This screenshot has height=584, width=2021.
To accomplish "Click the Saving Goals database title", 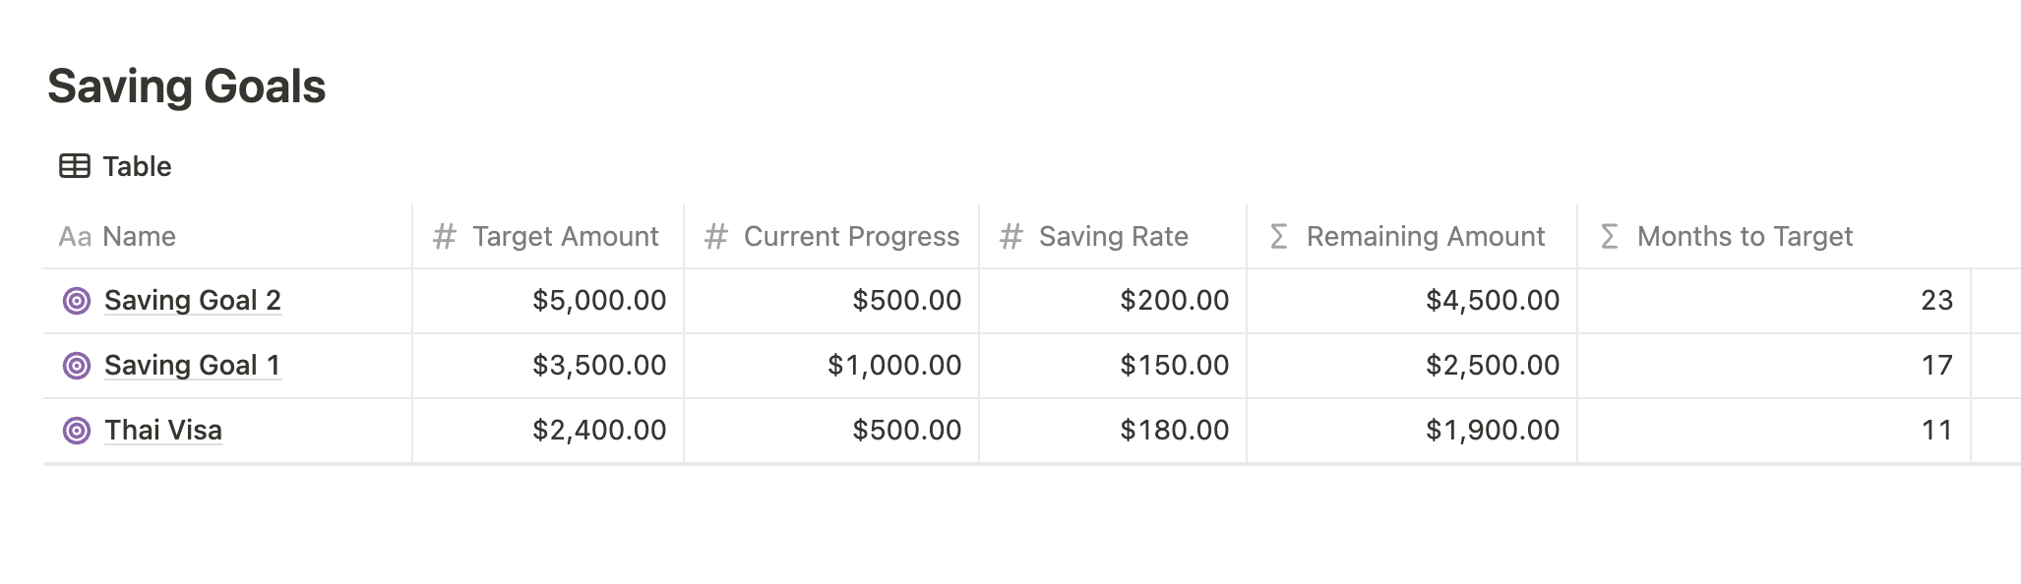I will (x=187, y=87).
